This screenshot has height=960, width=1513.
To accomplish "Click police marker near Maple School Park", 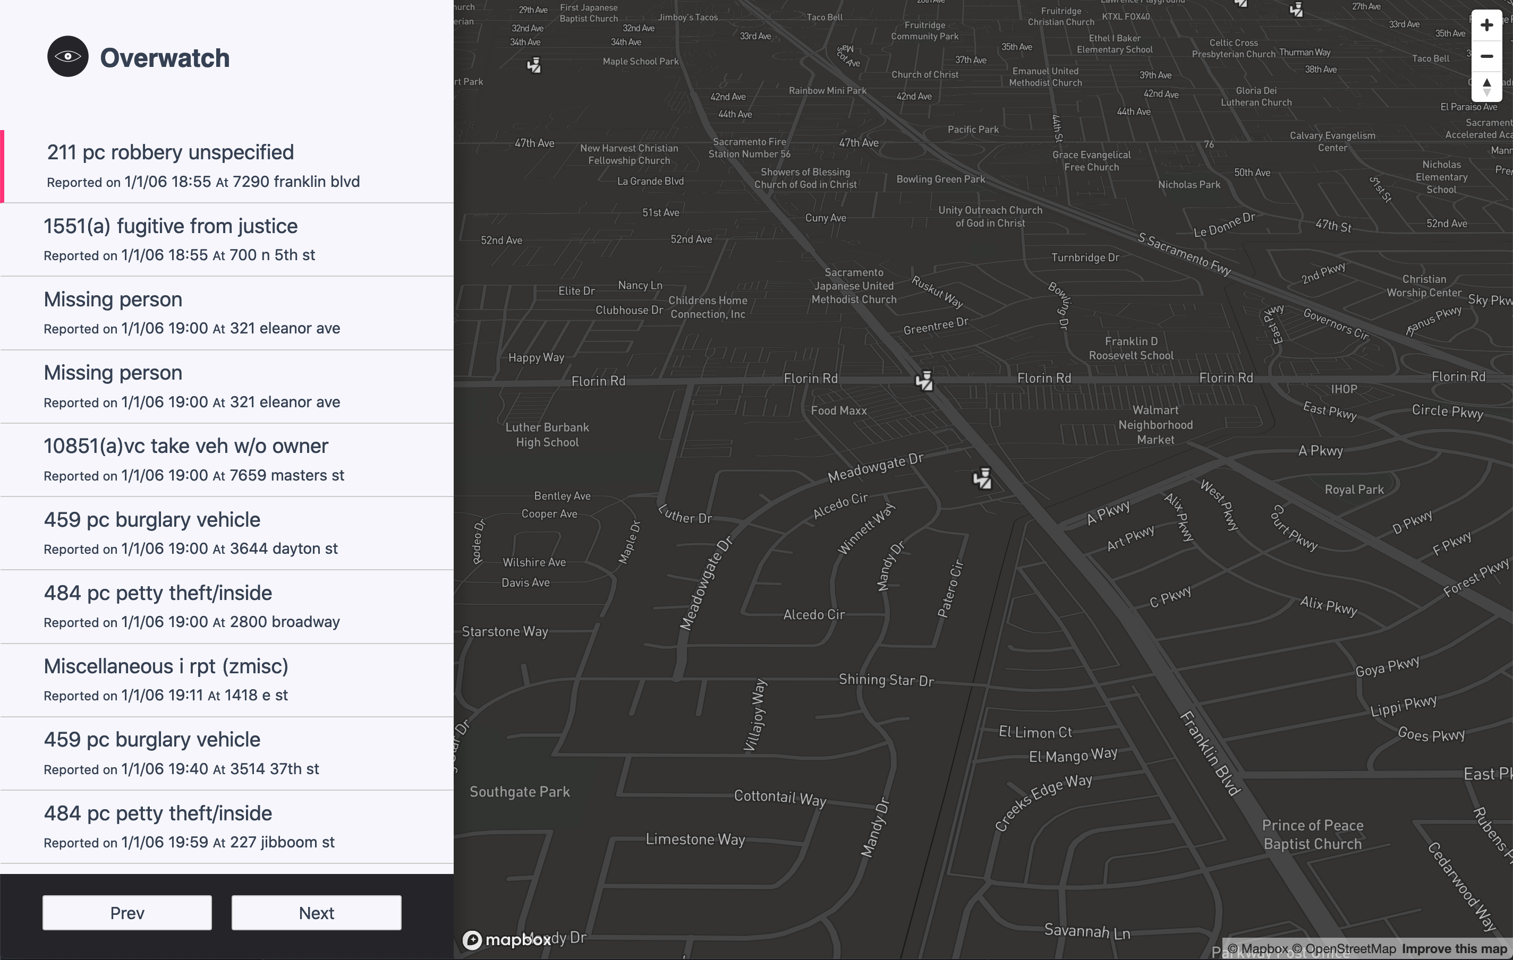I will click(533, 65).
